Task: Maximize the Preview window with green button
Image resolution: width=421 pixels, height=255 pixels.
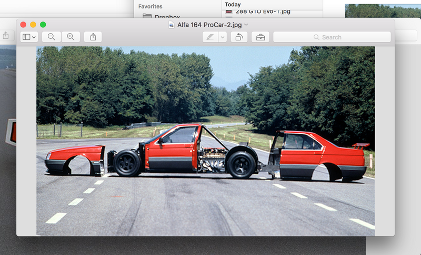Action: pyautogui.click(x=43, y=25)
